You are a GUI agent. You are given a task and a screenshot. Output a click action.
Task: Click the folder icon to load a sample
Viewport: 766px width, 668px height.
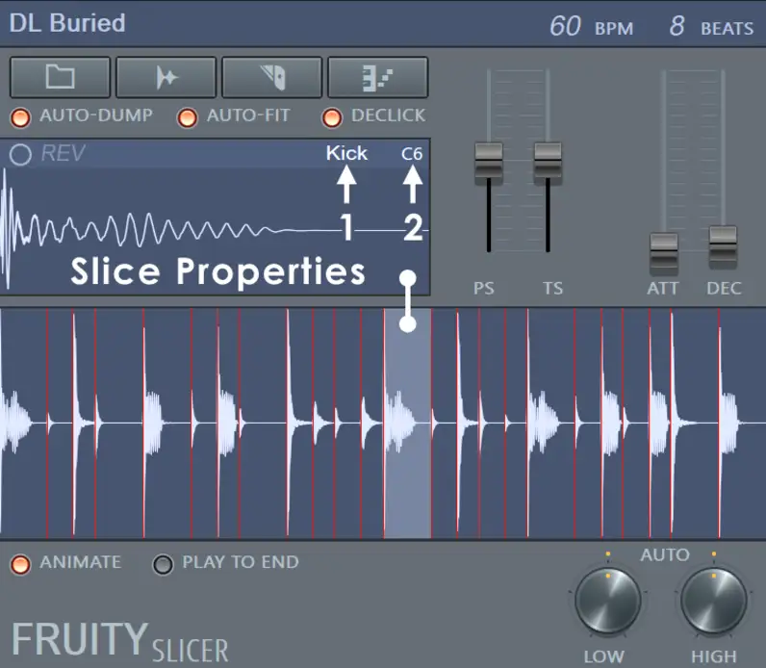pos(60,77)
